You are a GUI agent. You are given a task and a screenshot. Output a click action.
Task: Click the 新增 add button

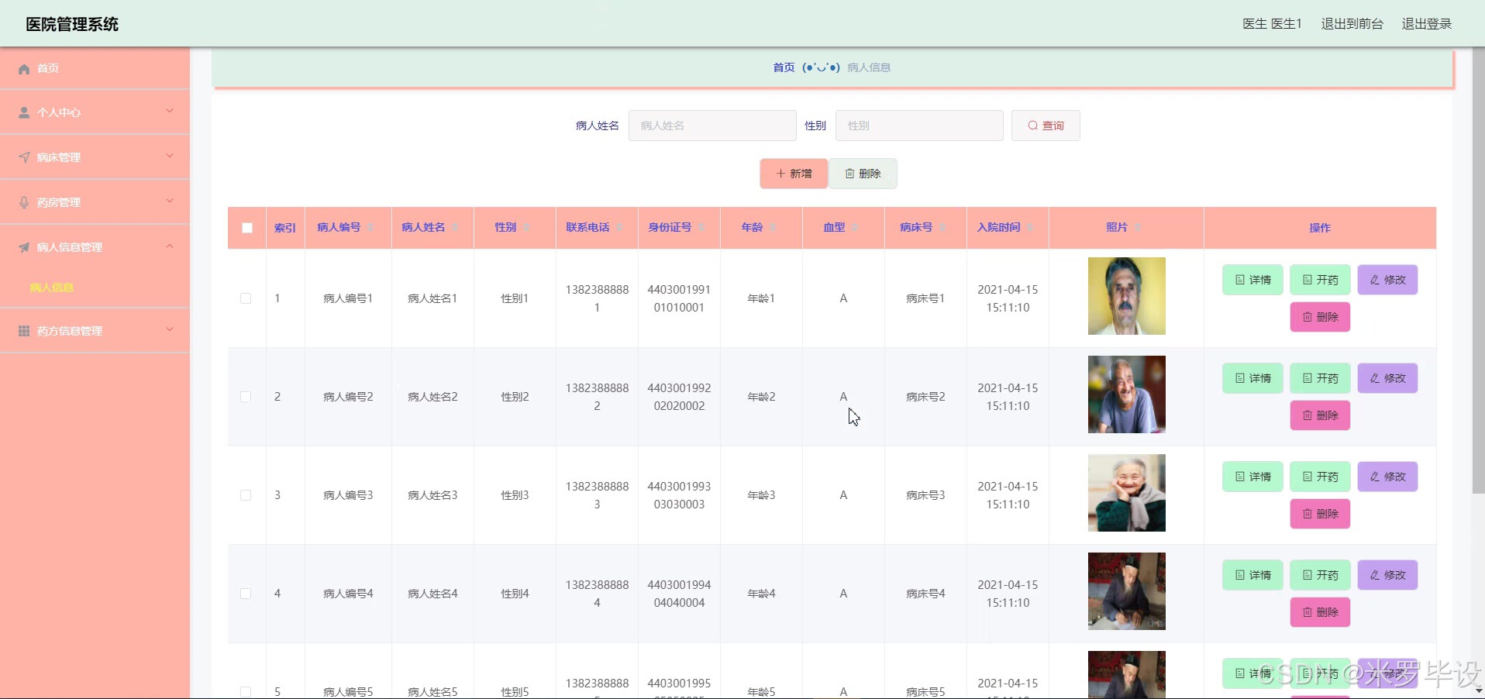[794, 174]
